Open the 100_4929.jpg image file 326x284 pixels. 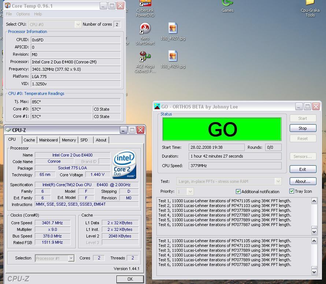pos(173,59)
